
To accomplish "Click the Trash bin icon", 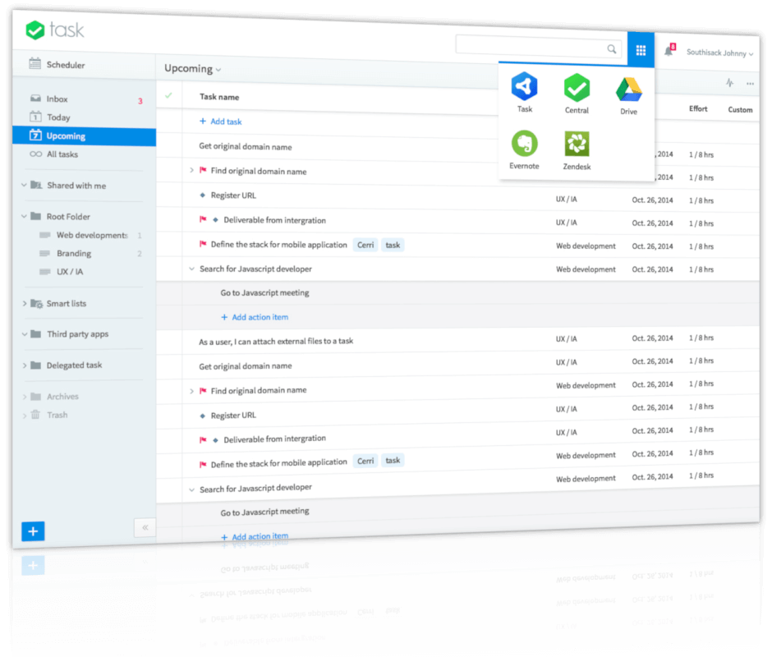I will (35, 414).
